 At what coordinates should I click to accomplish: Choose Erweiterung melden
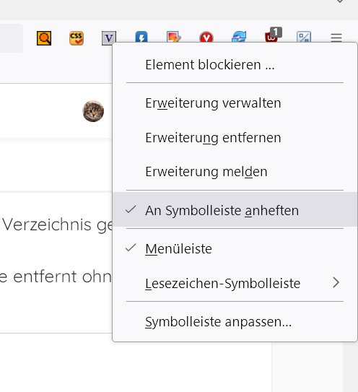pyautogui.click(x=235, y=172)
